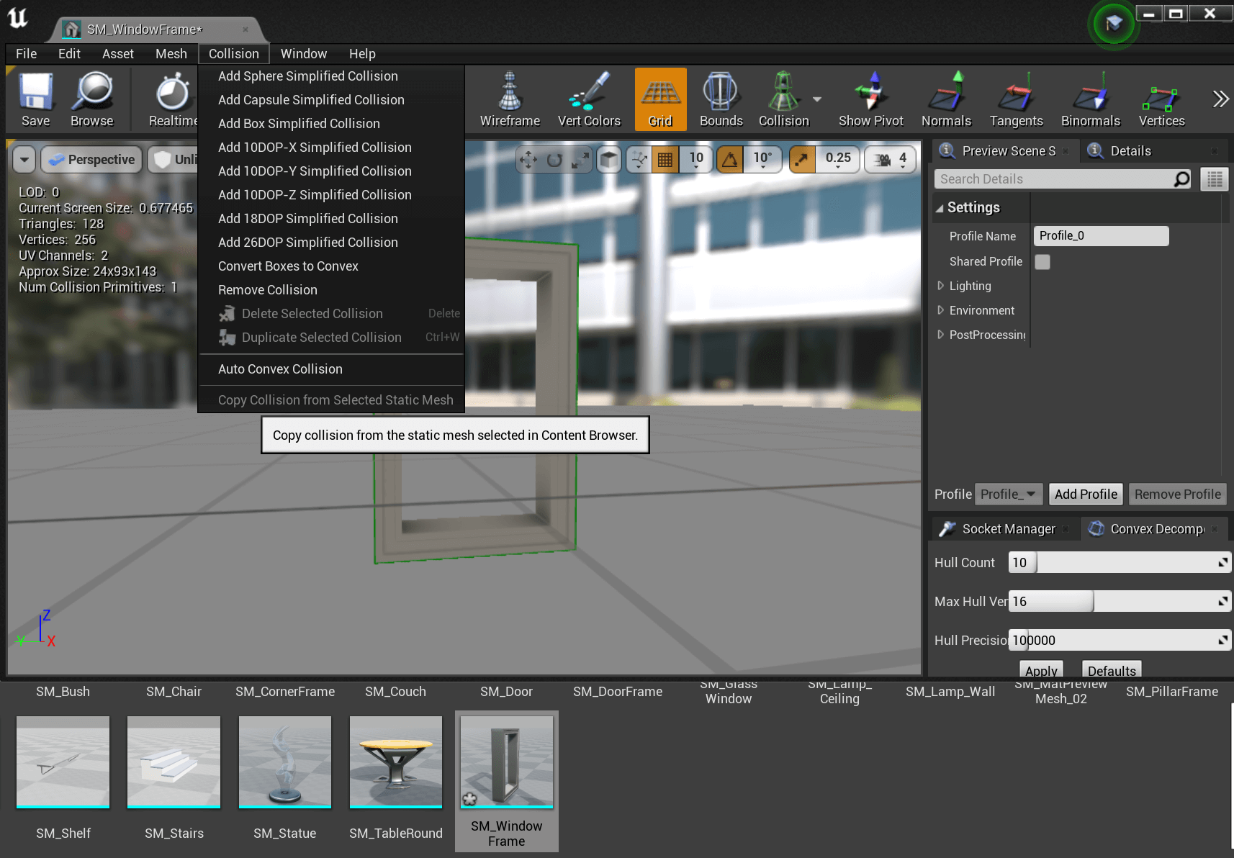Choose Auto Convex Collision menu entry

(x=280, y=369)
